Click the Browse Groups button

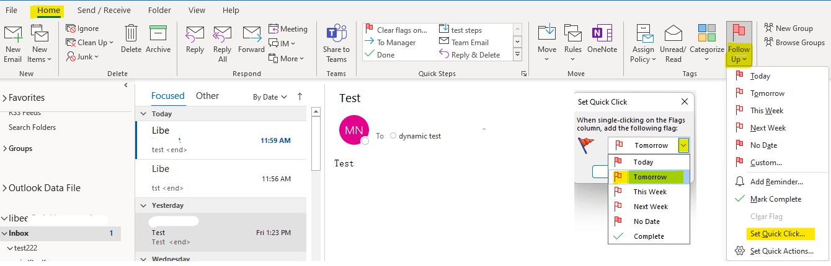coord(794,43)
